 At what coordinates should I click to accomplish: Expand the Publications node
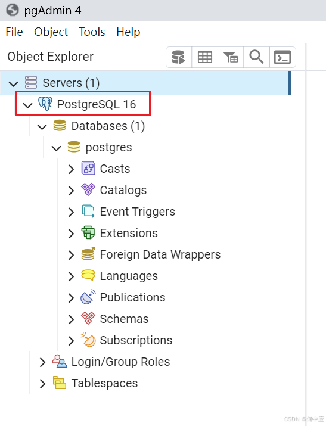click(71, 298)
